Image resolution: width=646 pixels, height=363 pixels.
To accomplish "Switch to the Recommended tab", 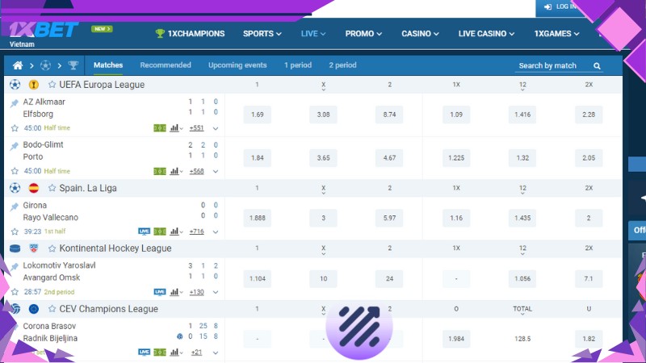I will 166,65.
